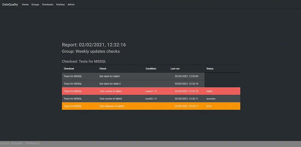The image size is (301, 147).
Task: Open the red 'Test counts of table1' check
Action: tap(111, 91)
